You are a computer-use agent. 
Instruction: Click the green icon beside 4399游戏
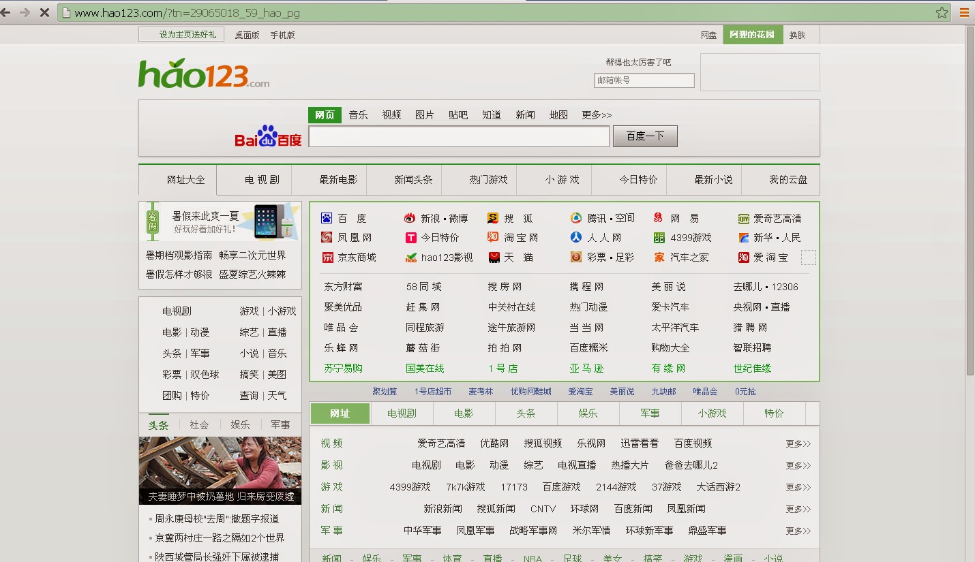click(659, 238)
